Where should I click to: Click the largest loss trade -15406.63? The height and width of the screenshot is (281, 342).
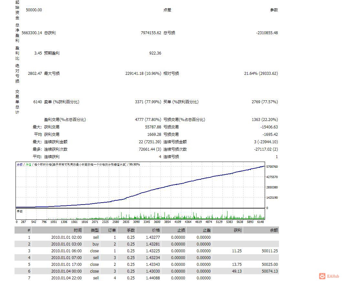point(269,127)
